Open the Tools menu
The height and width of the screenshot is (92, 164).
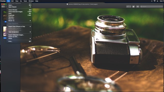(25, 1)
